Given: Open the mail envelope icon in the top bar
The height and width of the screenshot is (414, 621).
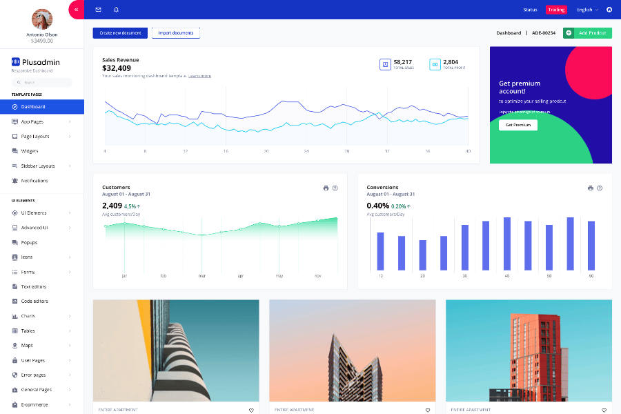Looking at the screenshot, I should tap(98, 10).
